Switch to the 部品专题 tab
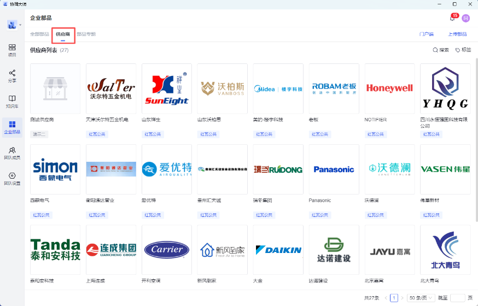The width and height of the screenshot is (478, 306). 86,34
